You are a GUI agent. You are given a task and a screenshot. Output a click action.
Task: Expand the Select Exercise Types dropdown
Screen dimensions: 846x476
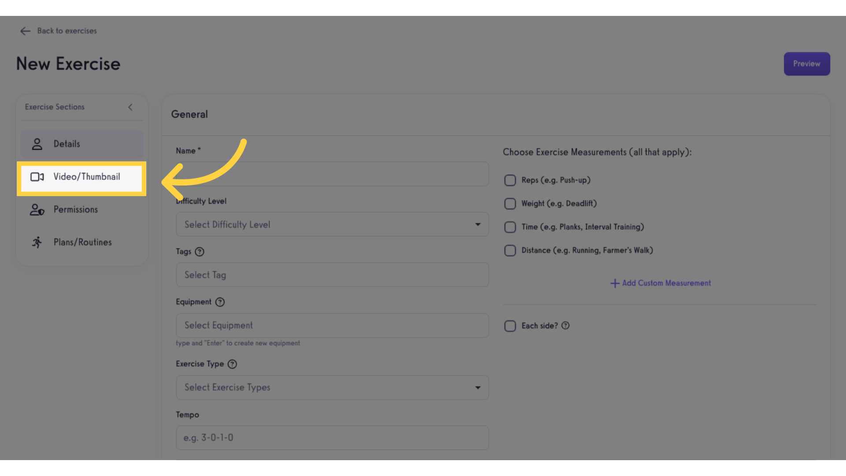pyautogui.click(x=332, y=387)
